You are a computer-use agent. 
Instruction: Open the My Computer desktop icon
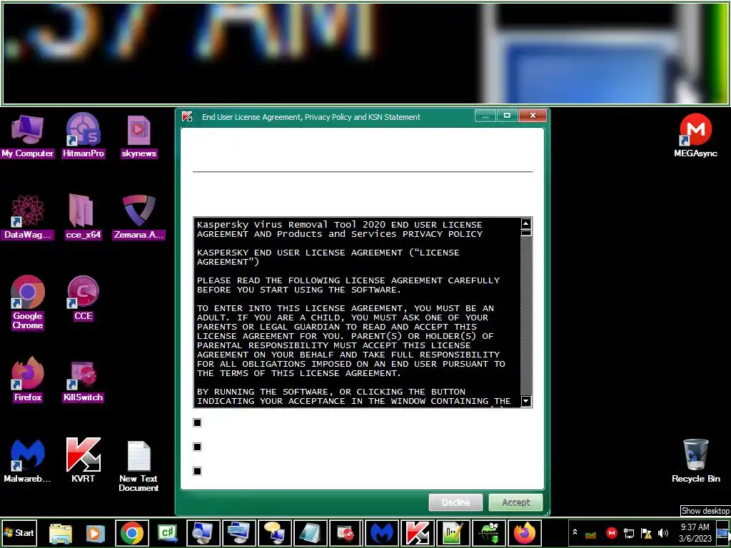pyautogui.click(x=27, y=136)
